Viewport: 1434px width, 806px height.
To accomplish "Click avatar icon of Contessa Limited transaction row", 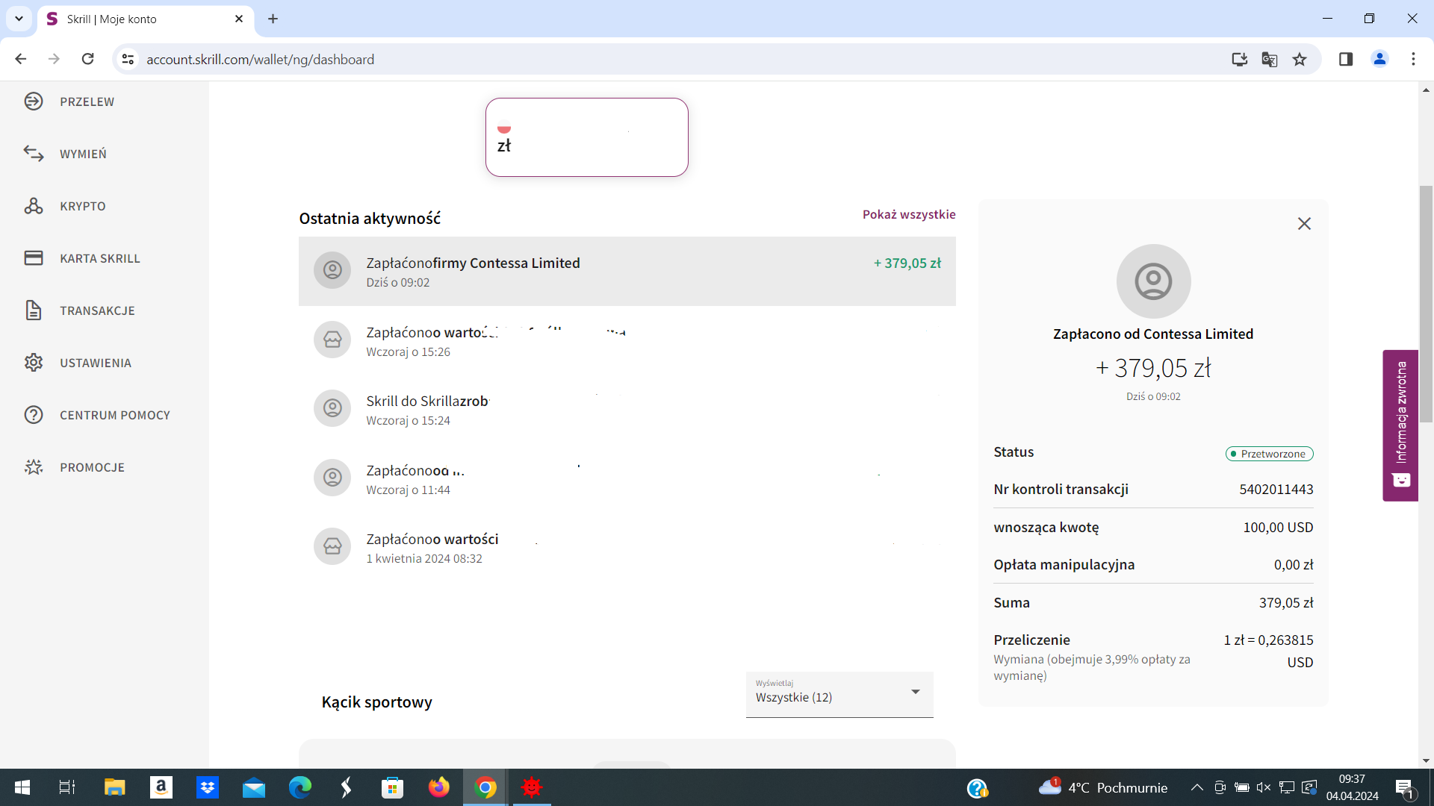I will click(x=332, y=270).
